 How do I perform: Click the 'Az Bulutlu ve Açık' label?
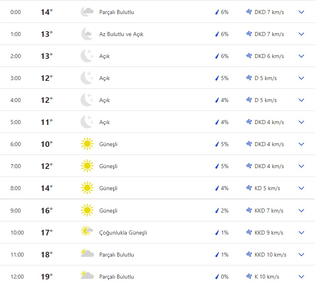coord(121,34)
